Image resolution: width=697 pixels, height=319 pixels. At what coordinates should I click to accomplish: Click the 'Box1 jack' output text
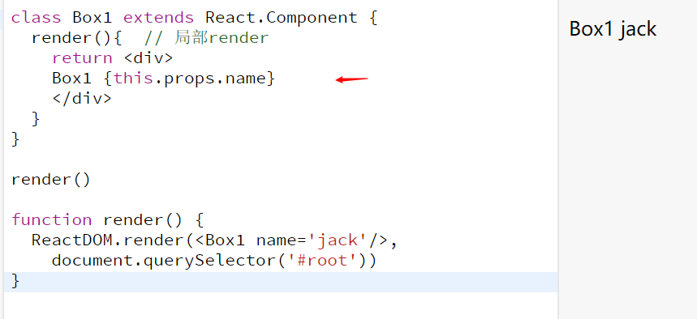point(613,29)
